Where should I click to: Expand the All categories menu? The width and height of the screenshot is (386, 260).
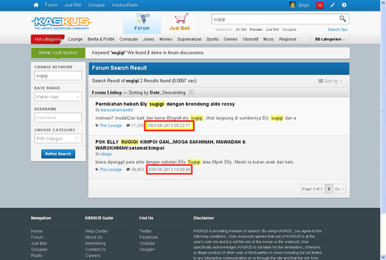[330, 39]
